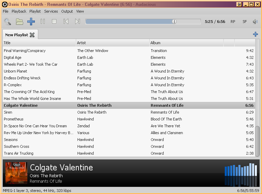The height and width of the screenshot is (194, 262).
Task: Close the New Playlist tab
Action: [x=32, y=35]
